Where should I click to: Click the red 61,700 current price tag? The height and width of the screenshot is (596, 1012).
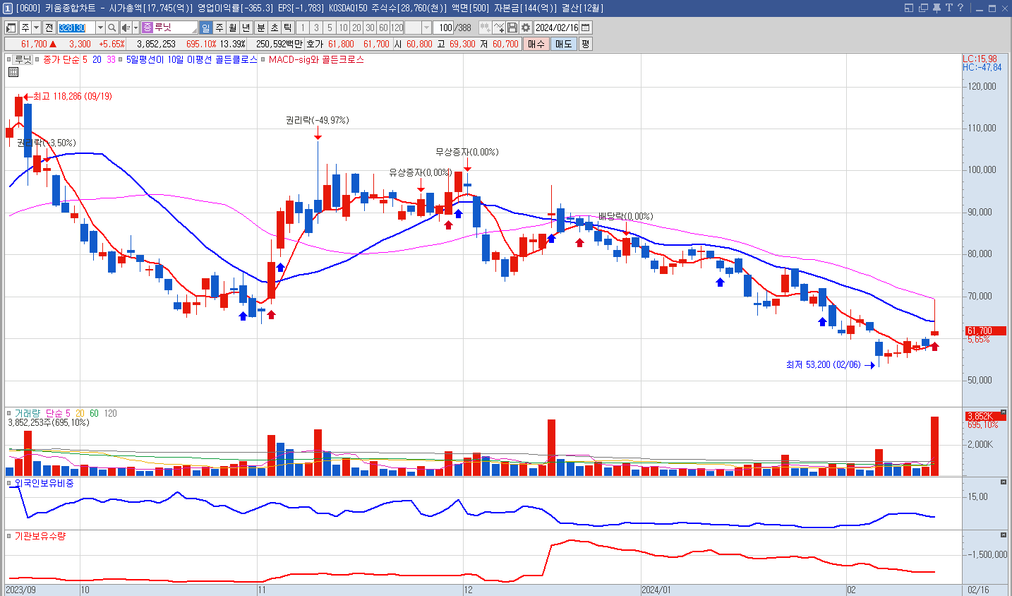click(985, 331)
